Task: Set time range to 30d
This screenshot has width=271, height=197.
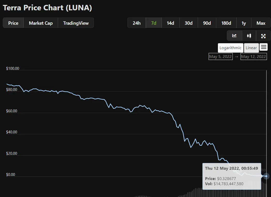Action: (x=189, y=23)
